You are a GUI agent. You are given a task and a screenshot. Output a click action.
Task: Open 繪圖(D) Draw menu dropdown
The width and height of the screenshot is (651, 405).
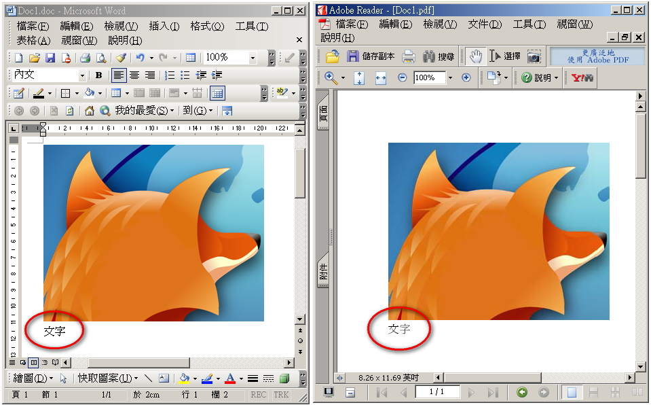(x=33, y=378)
